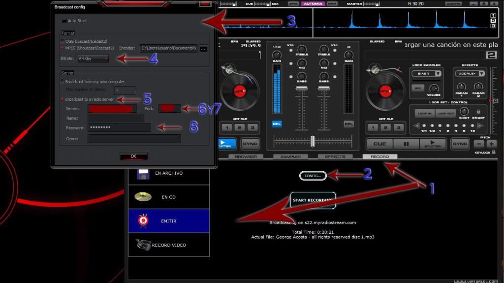This screenshot has width=504, height=283.
Task: Select the EN ARCHIVO floppy disk icon
Action: click(x=143, y=174)
